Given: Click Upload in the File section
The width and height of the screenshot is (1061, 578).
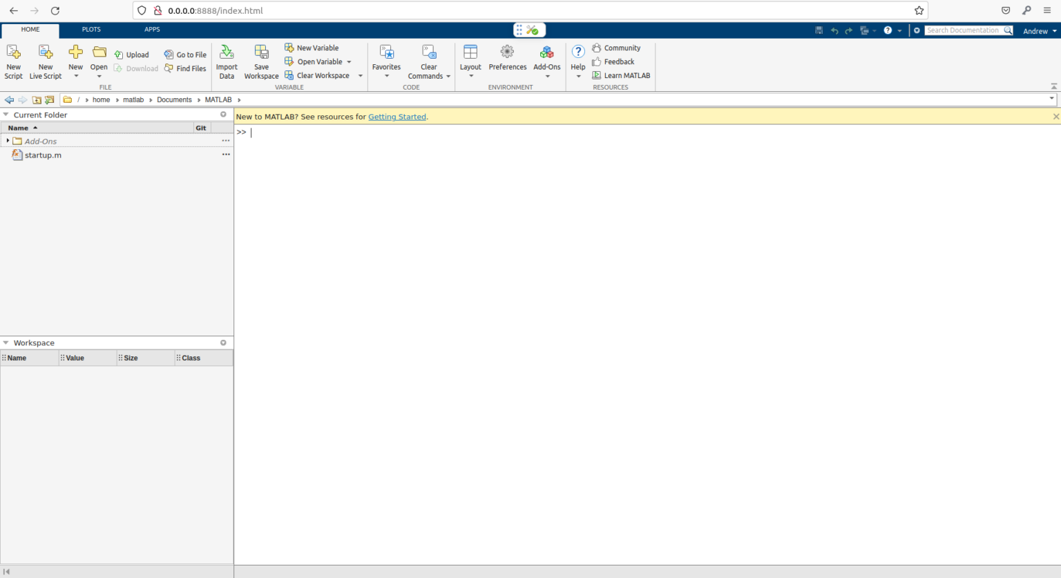Looking at the screenshot, I should [133, 55].
